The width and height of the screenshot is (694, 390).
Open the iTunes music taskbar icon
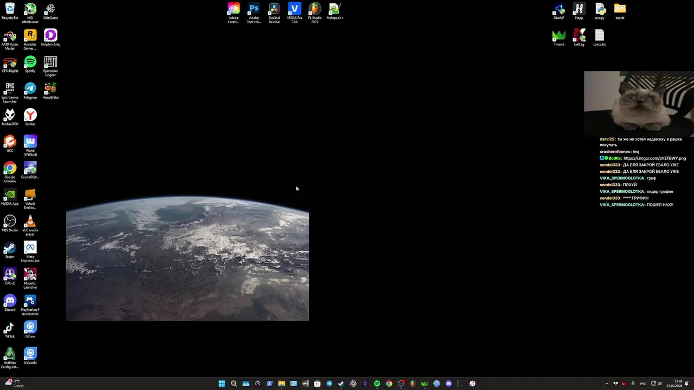[x=472, y=383]
